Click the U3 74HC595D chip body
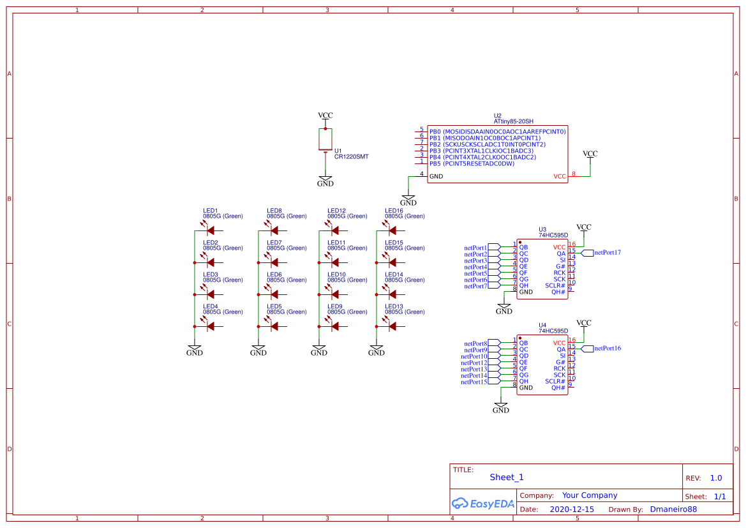 542,269
